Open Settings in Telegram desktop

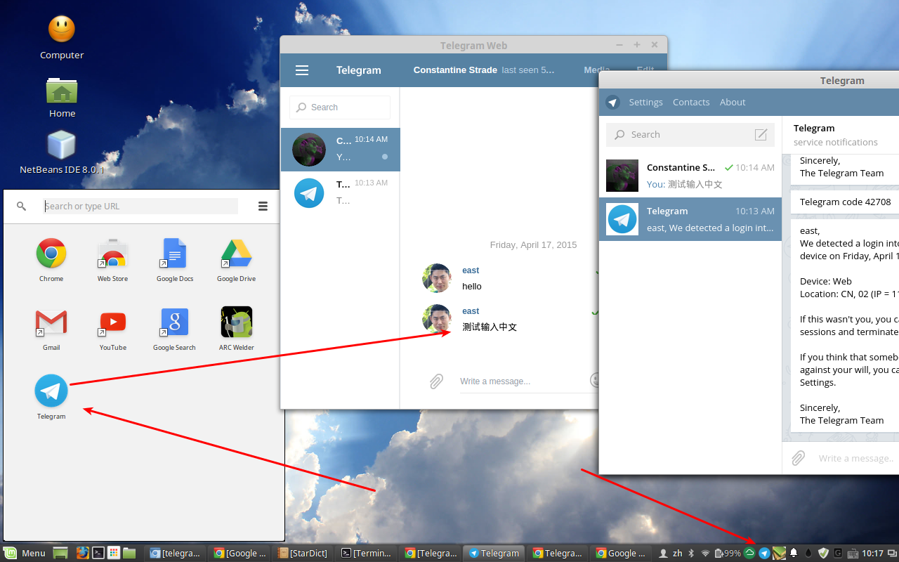point(645,102)
